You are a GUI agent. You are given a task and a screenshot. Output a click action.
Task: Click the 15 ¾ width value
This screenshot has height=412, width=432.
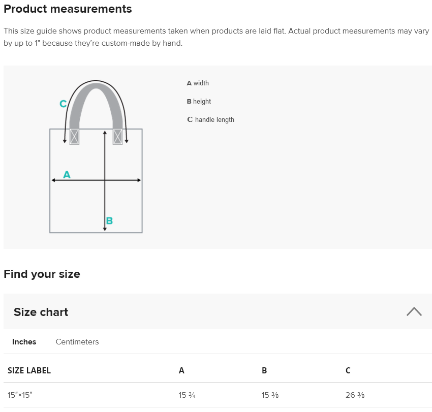point(187,395)
